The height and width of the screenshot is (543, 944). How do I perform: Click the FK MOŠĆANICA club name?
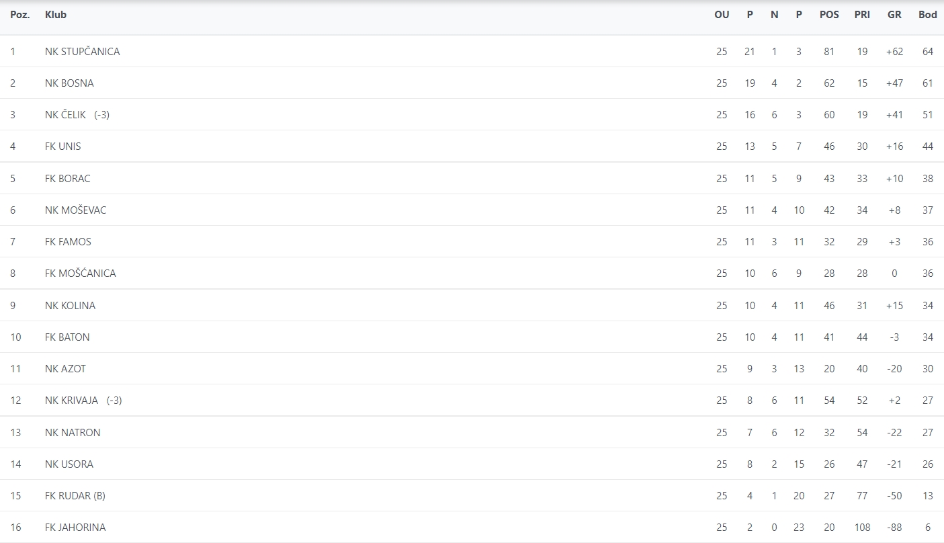point(80,274)
